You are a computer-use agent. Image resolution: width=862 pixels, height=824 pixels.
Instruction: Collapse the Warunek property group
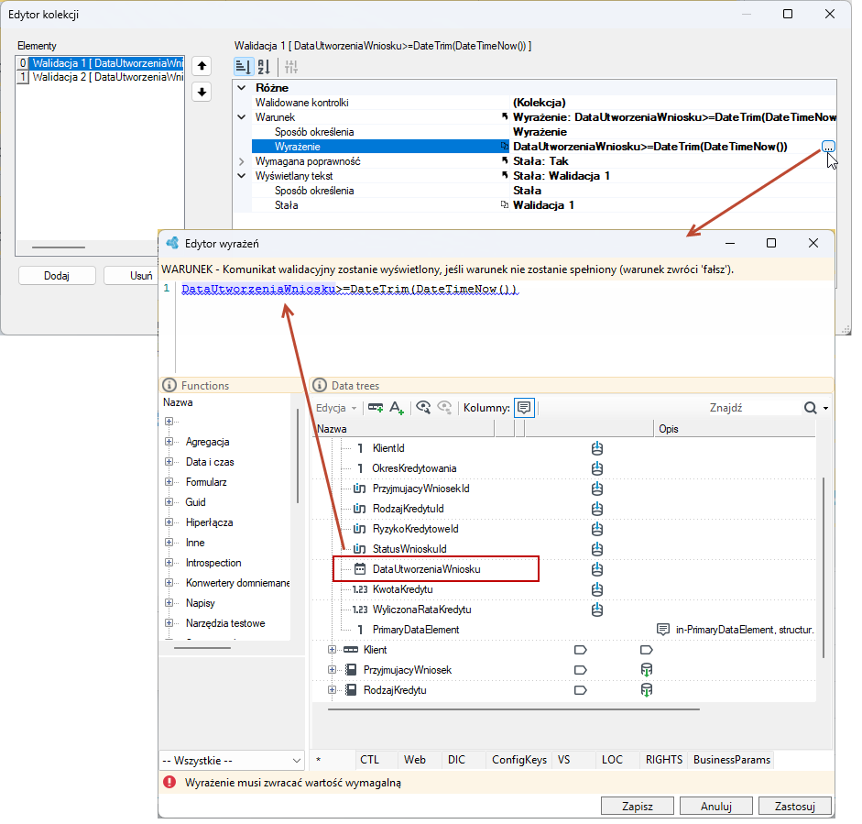pyautogui.click(x=241, y=117)
